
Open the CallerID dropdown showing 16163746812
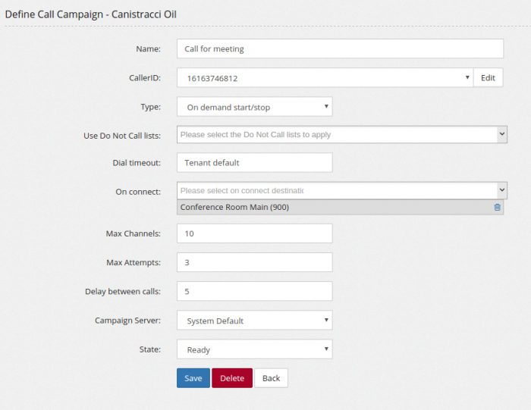pos(325,78)
